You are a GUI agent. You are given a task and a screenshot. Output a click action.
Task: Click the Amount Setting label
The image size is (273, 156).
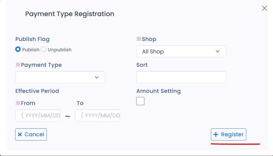coord(158,91)
